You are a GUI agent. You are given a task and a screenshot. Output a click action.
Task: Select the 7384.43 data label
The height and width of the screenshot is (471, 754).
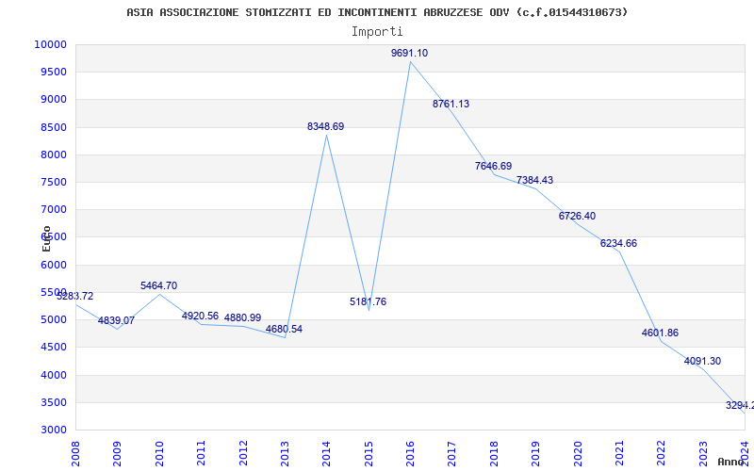tap(534, 181)
